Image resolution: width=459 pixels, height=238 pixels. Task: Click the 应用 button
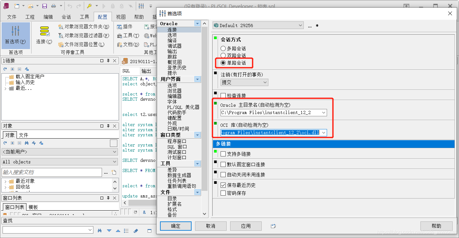point(246,226)
